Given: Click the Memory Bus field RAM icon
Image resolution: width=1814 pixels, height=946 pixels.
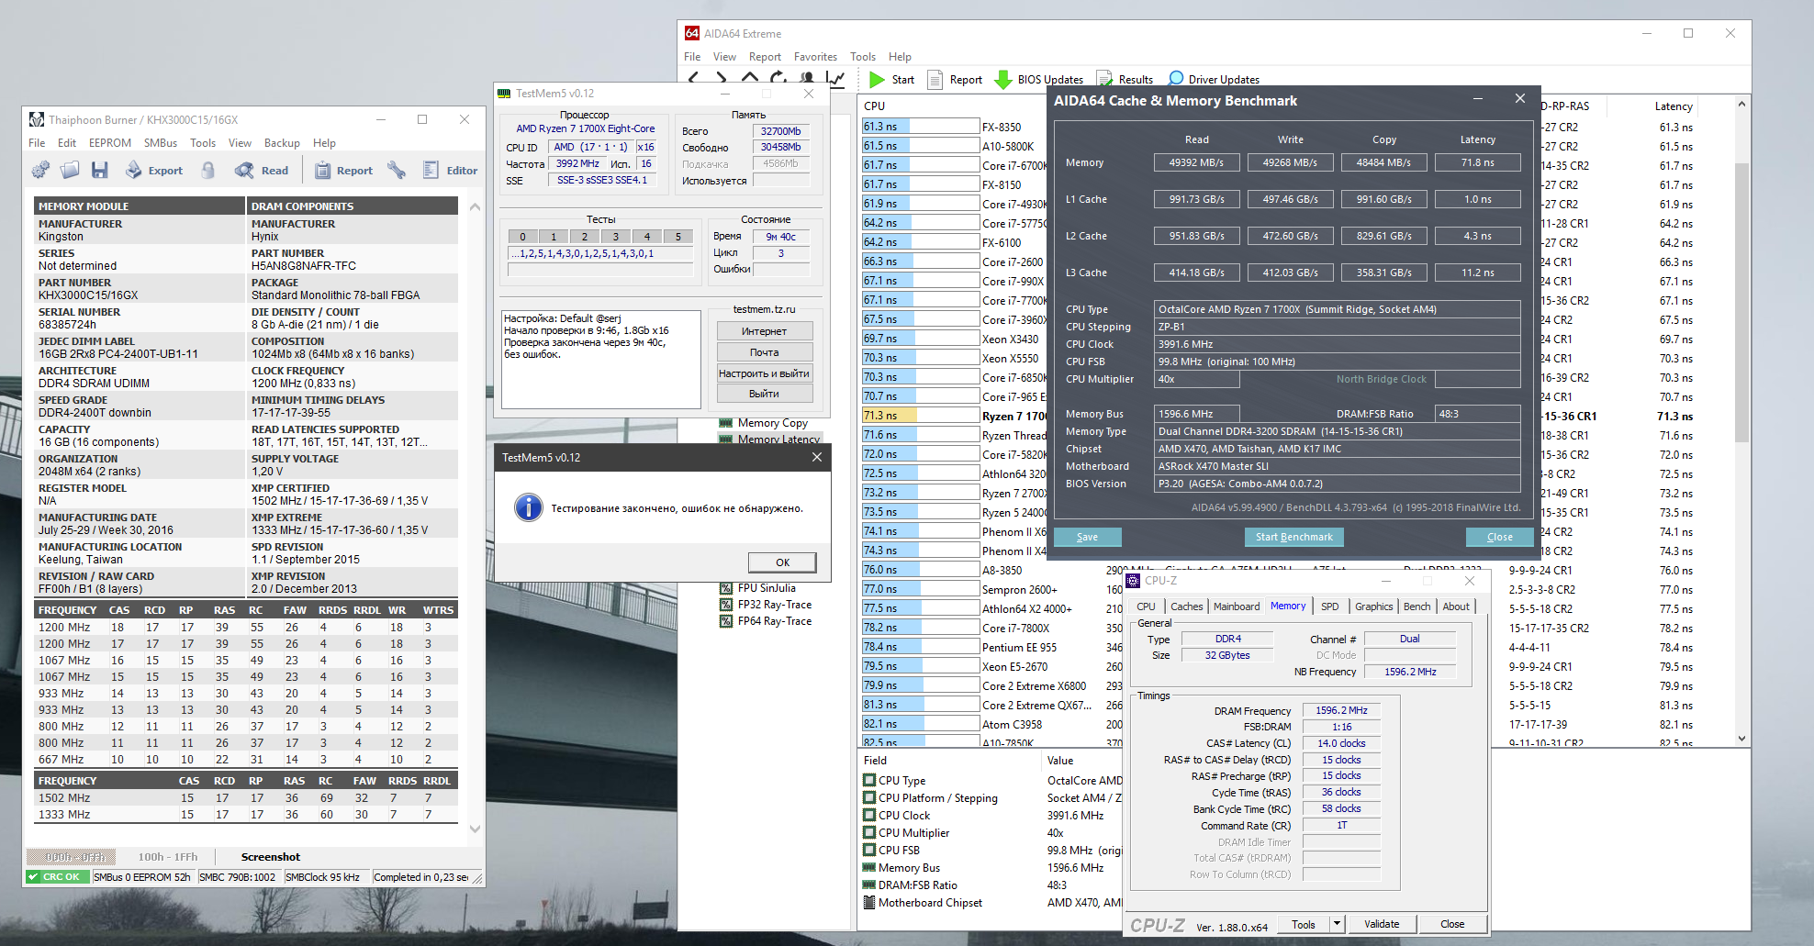Looking at the screenshot, I should tap(869, 867).
